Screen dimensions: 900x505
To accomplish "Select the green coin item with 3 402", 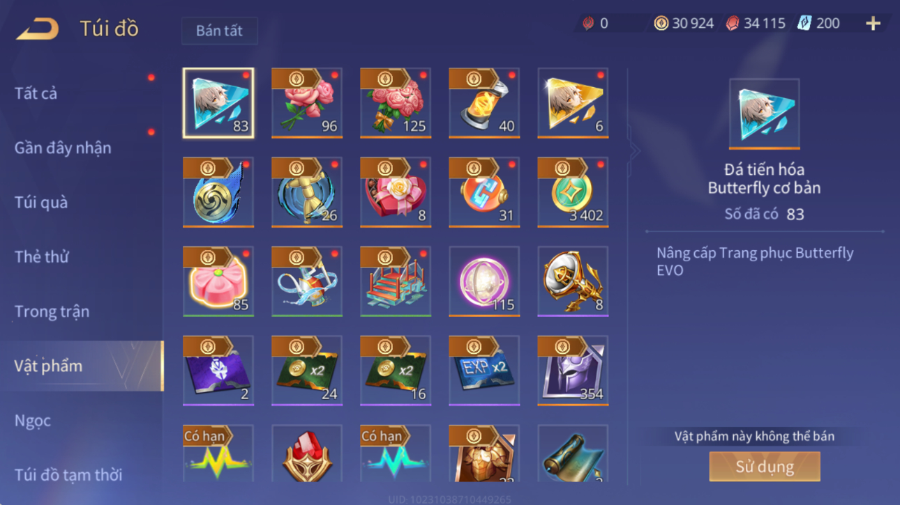I will click(x=573, y=192).
